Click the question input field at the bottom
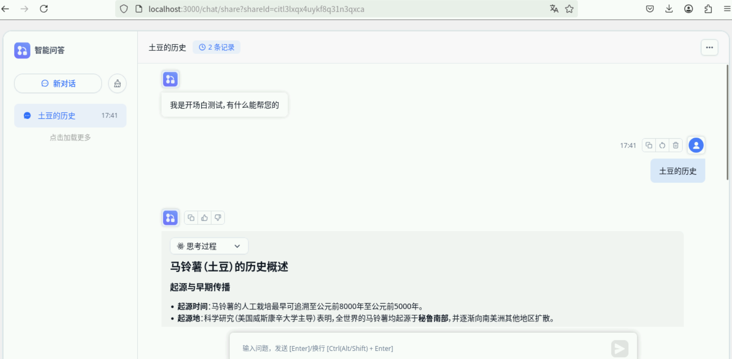Screen dimensions: 732x359 (391, 348)
